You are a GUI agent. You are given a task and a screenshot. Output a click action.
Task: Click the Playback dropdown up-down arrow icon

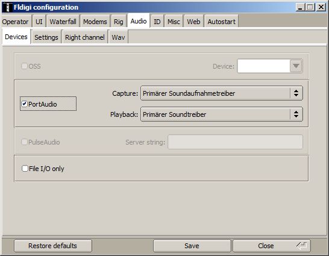pyautogui.click(x=296, y=114)
